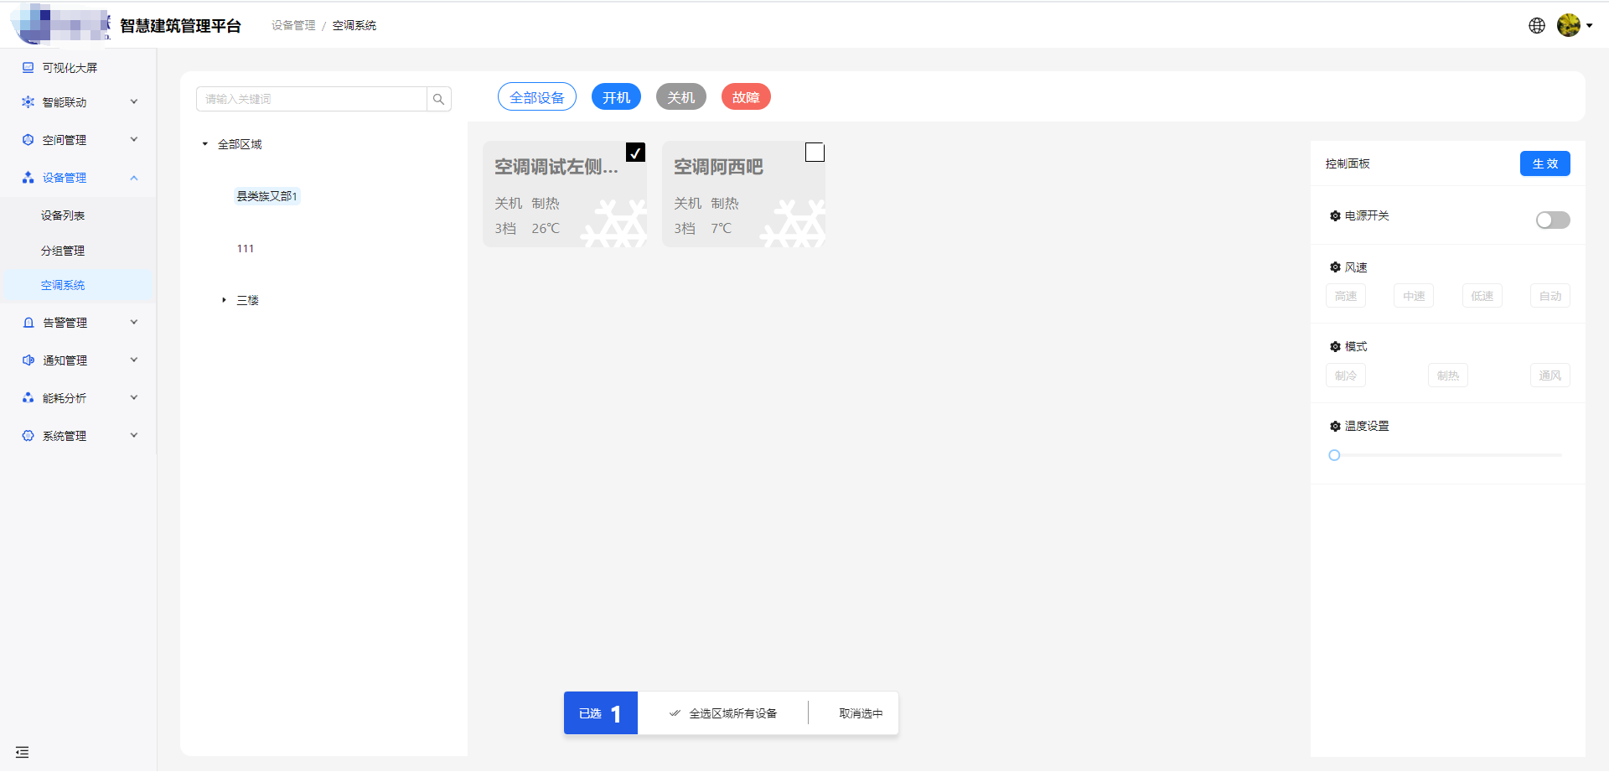The width and height of the screenshot is (1609, 772).
Task: Click the 温度设置 slider handle
Action: coord(1334,455)
